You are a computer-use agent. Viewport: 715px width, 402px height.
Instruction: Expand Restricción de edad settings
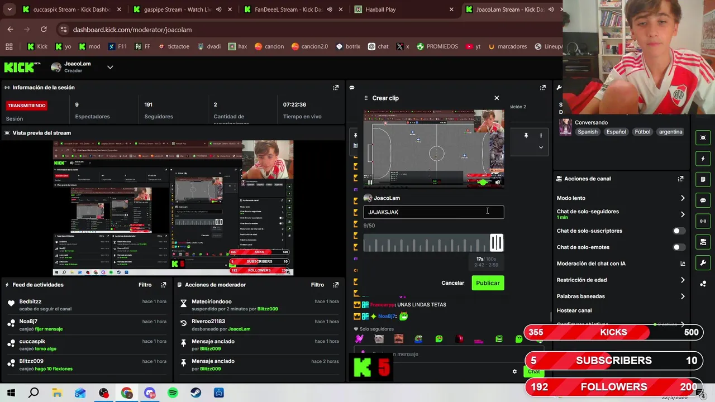(682, 280)
